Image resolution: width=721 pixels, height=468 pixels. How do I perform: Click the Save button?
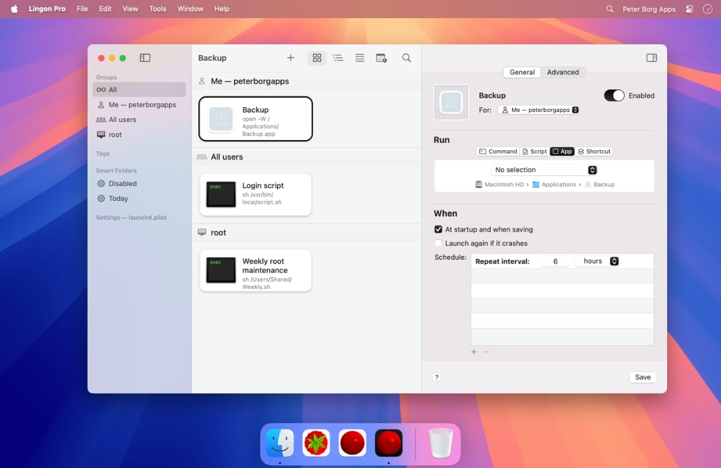[x=642, y=377]
